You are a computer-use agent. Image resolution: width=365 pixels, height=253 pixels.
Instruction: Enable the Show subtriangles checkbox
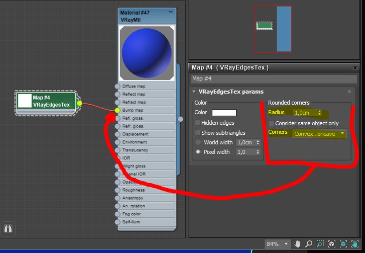[x=198, y=133]
